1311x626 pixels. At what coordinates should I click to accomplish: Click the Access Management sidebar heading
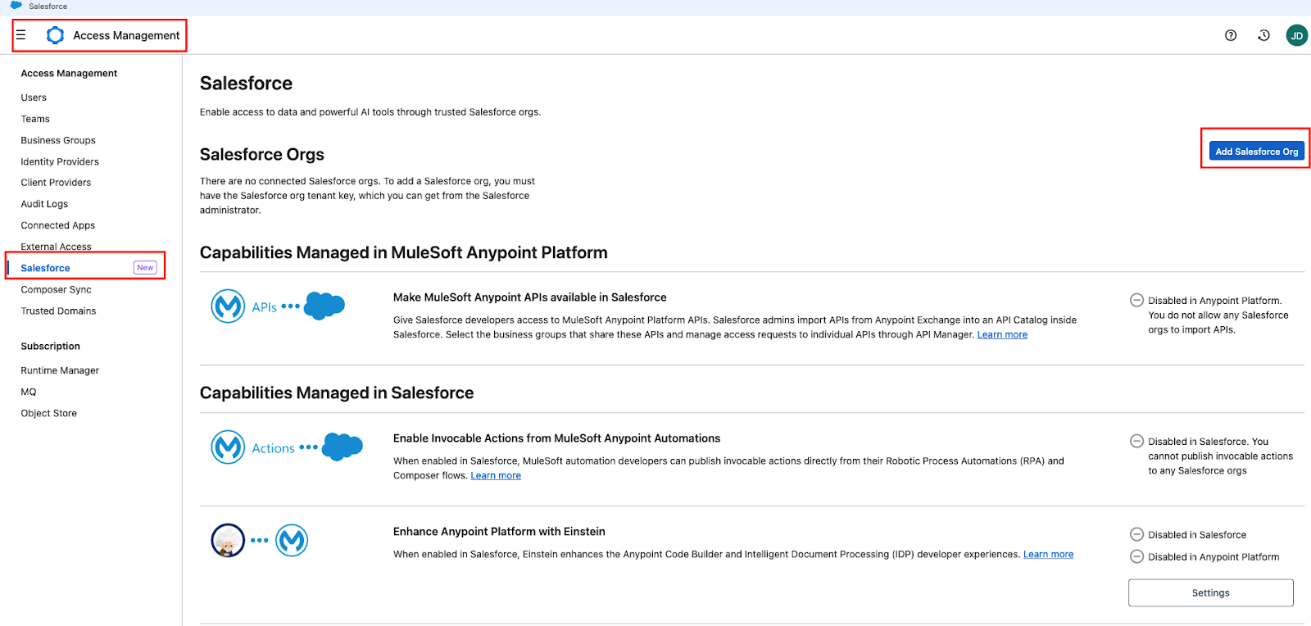click(69, 73)
